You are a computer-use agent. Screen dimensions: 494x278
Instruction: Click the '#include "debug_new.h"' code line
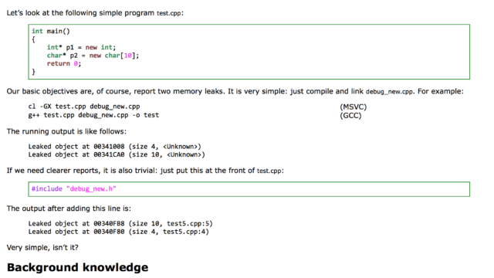(74, 188)
